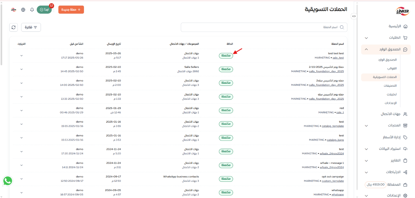Image resolution: width=415 pixels, height=198 pixels.
Task: Click the حملة جديدة button
Action: (71, 10)
